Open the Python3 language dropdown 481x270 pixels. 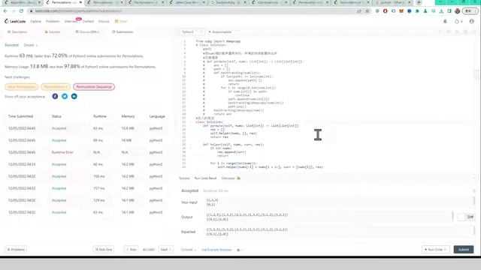pyautogui.click(x=192, y=31)
